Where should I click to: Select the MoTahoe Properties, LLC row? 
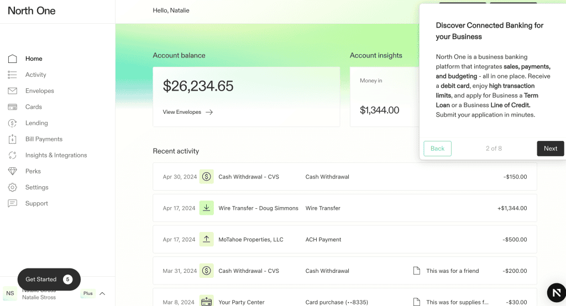pos(345,239)
